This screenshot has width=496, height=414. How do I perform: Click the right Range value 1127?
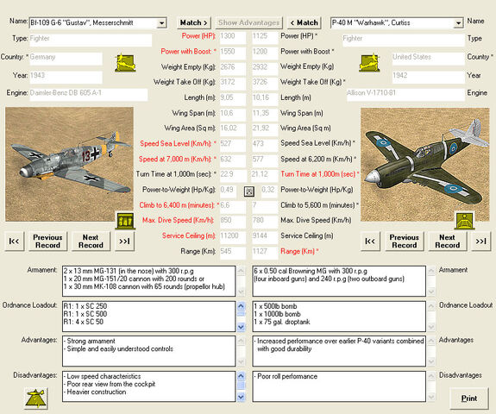pyautogui.click(x=265, y=253)
